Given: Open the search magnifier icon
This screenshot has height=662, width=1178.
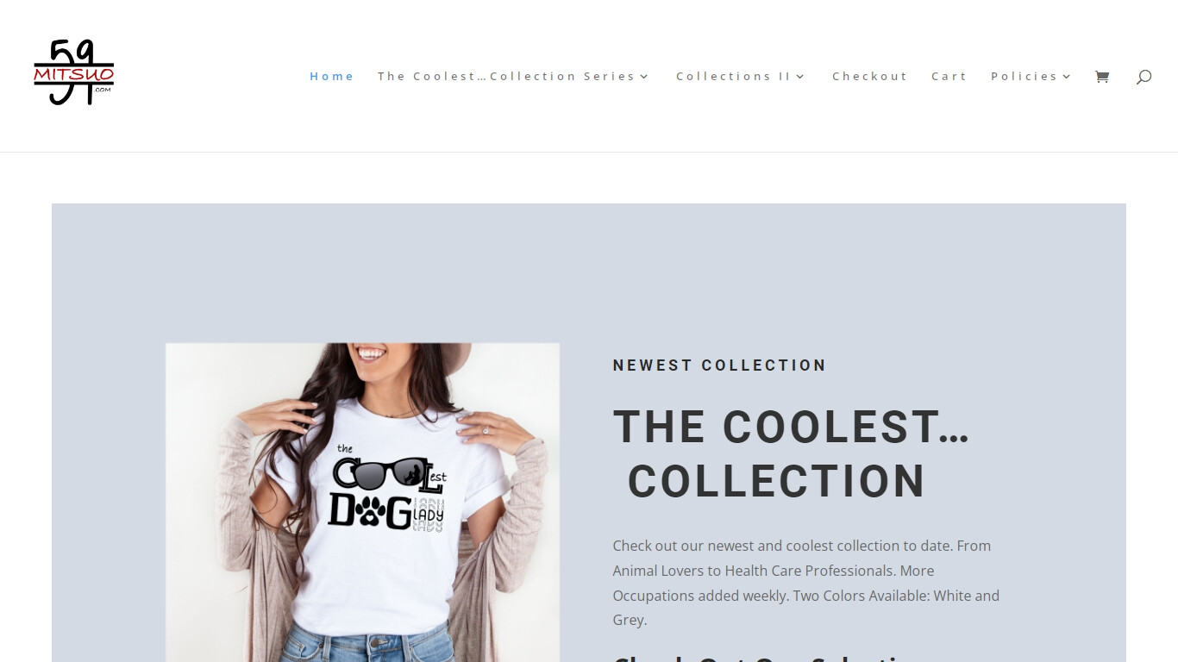Looking at the screenshot, I should (x=1144, y=77).
